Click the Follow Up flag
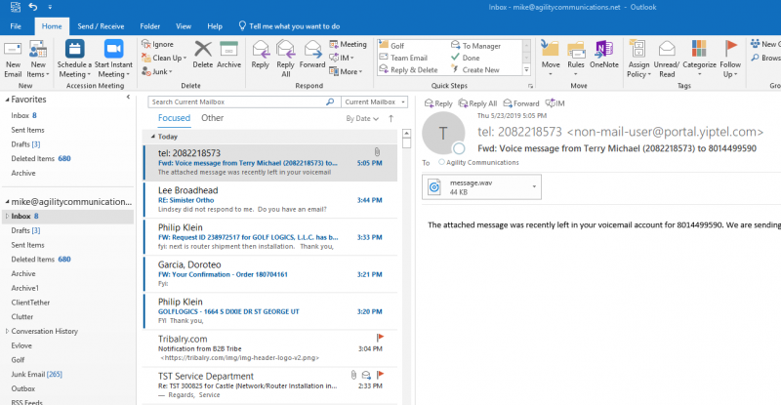The image size is (781, 405). 730,49
